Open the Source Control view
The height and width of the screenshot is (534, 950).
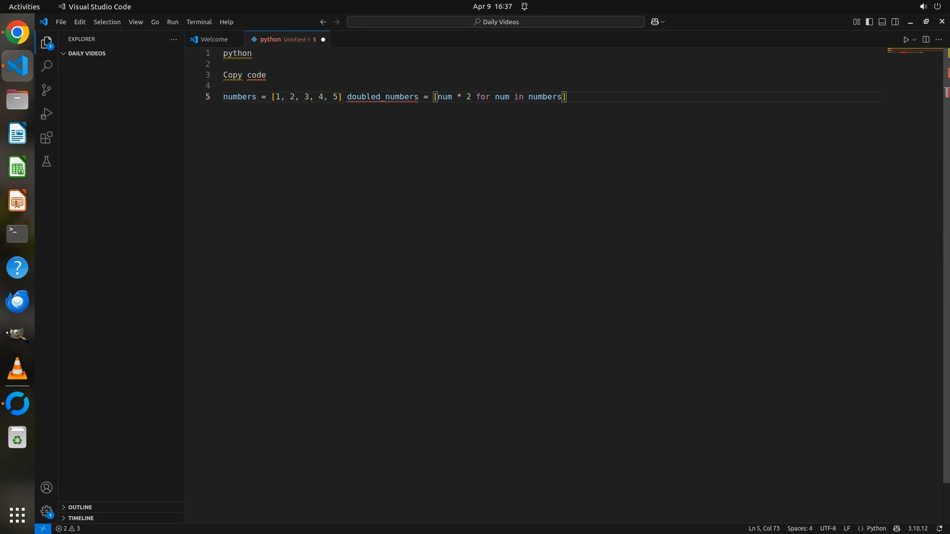(x=47, y=90)
